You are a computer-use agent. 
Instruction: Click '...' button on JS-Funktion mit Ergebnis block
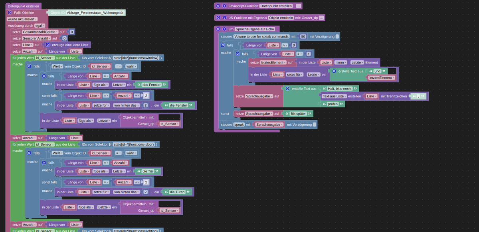[321, 18]
